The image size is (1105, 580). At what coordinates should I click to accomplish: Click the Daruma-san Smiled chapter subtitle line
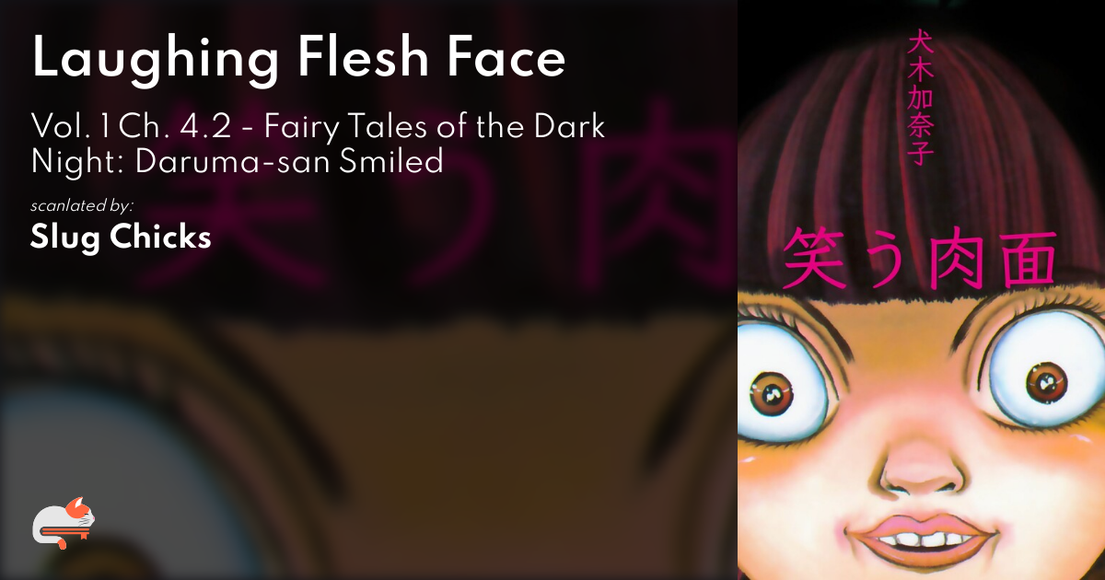tap(238, 162)
